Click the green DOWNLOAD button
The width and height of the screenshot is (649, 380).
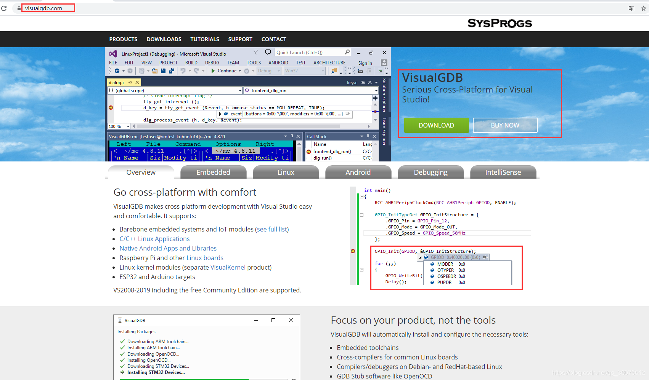point(436,125)
